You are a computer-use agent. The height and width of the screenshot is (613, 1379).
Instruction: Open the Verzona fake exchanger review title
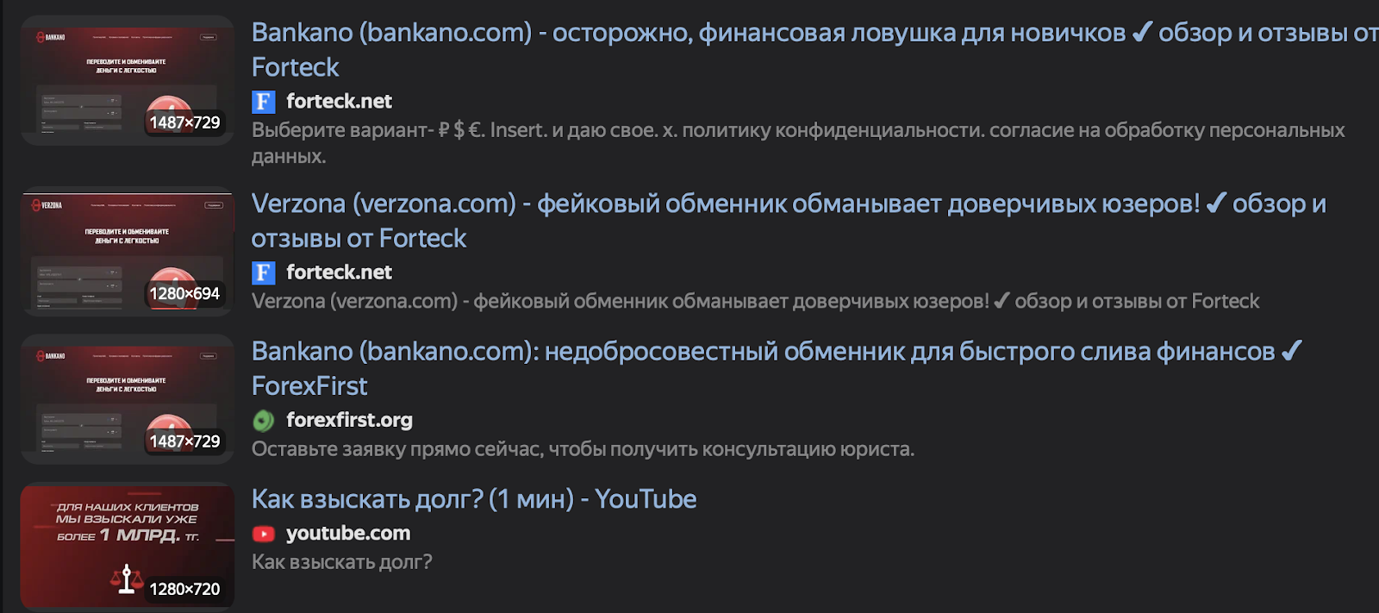tap(726, 204)
